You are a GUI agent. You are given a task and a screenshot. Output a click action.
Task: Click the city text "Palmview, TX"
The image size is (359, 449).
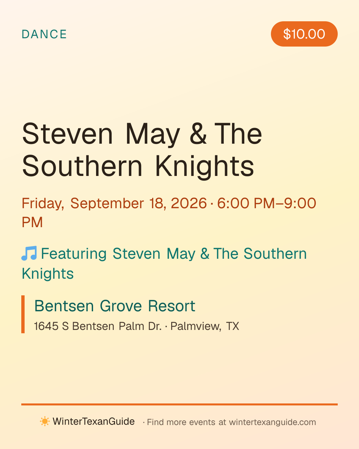click(x=205, y=326)
